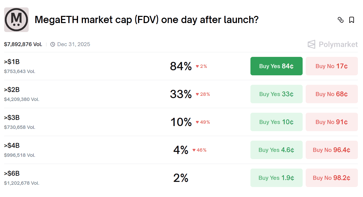Buy No at 96.4¢ for >$4B
Viewport: 363px width, 197px height.
click(332, 150)
